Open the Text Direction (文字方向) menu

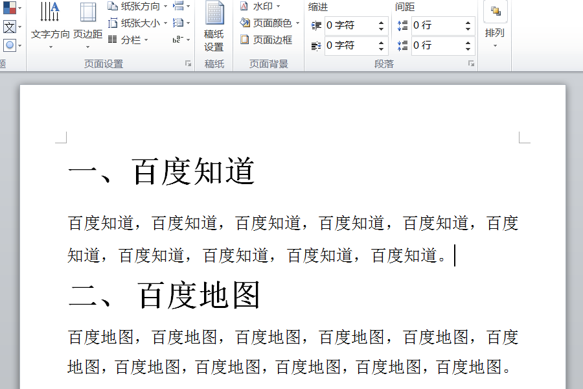coord(50,25)
